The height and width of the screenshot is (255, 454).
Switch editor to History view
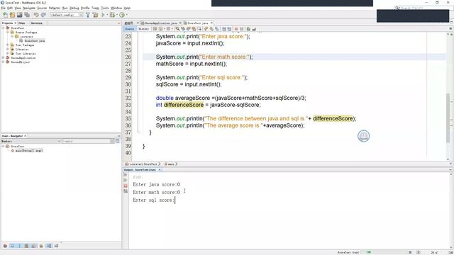pos(143,29)
